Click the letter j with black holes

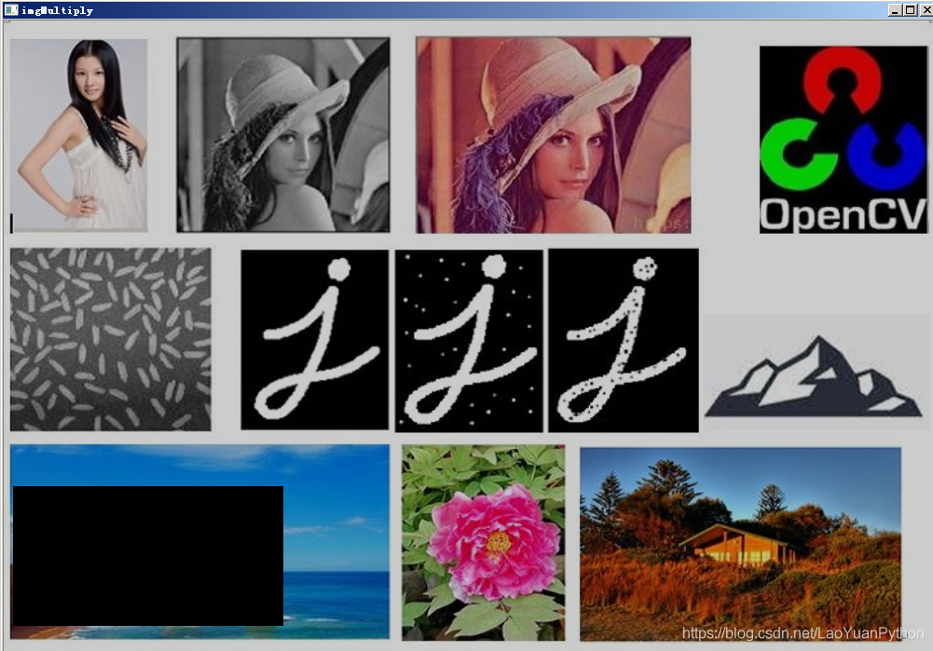coord(623,341)
